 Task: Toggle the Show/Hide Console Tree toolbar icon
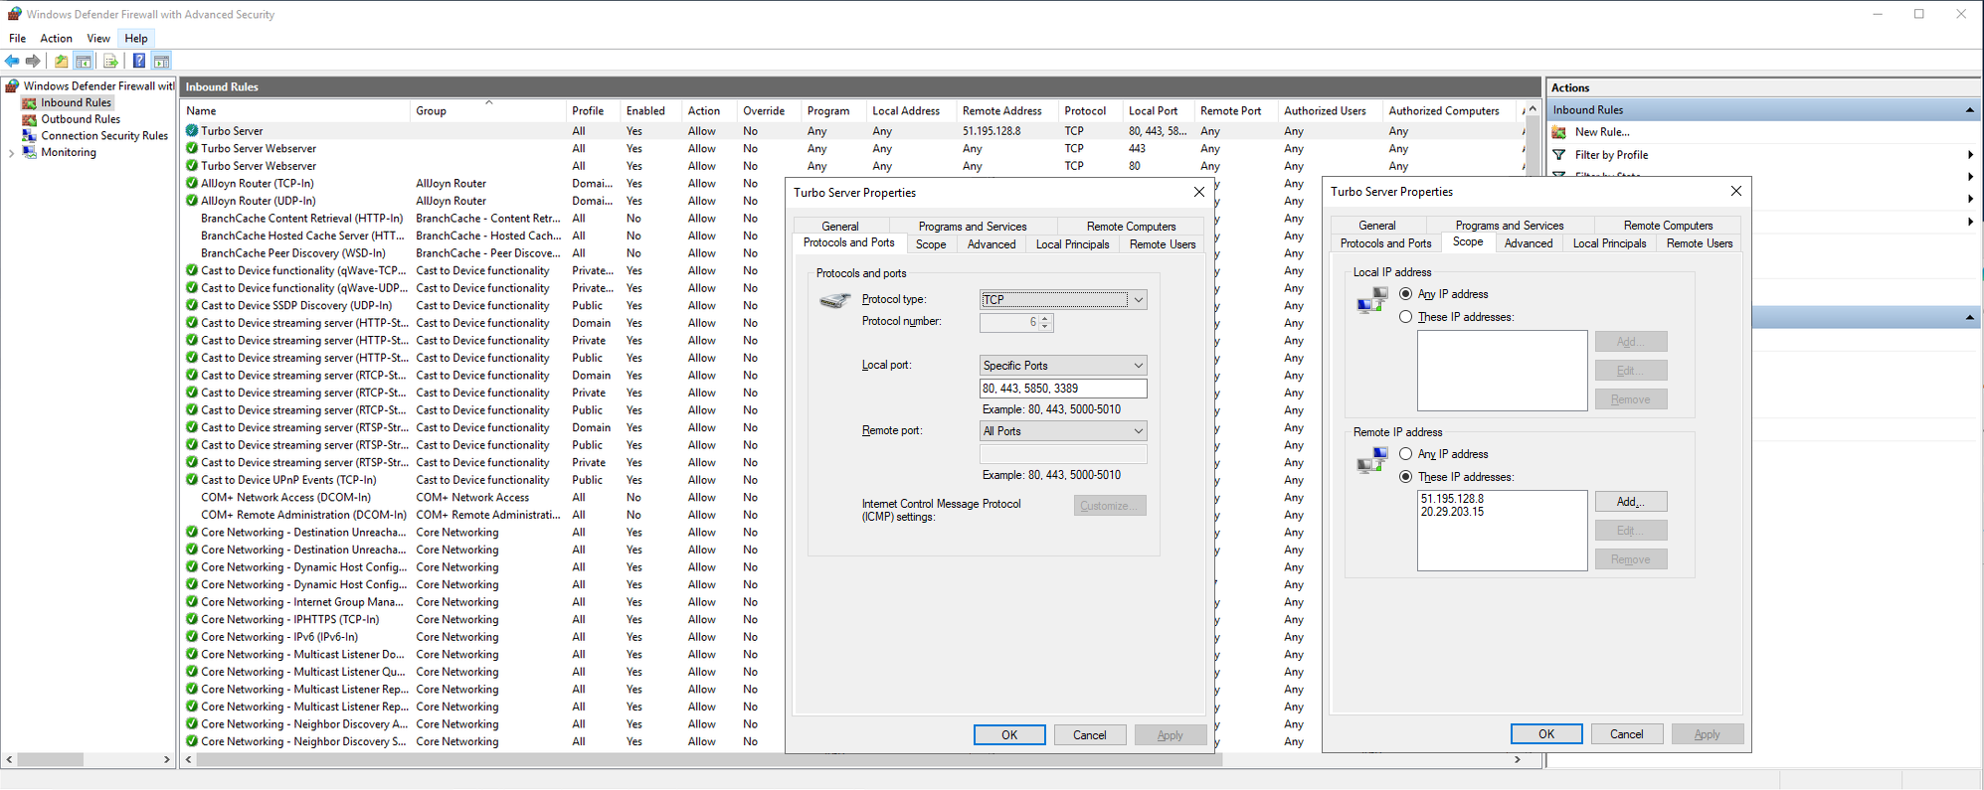point(84,62)
